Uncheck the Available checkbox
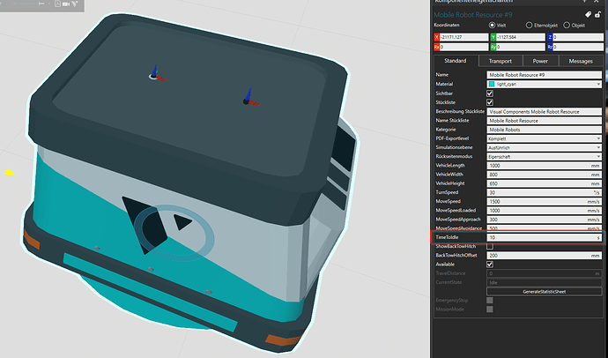The image size is (608, 358). coord(489,264)
